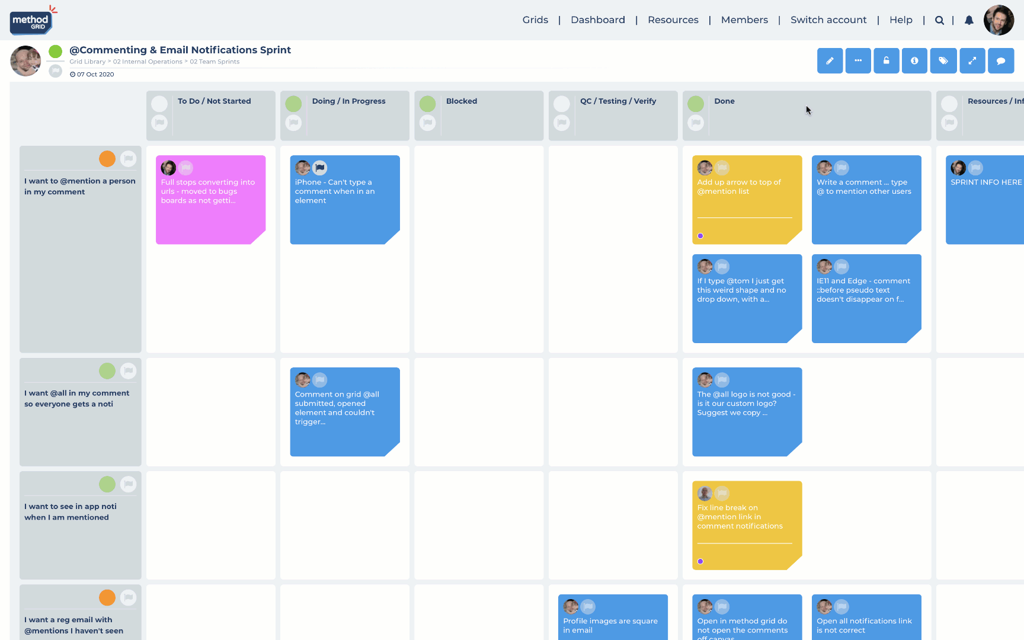
Task: Click flag icon on 'I want @all' row
Action: [128, 371]
